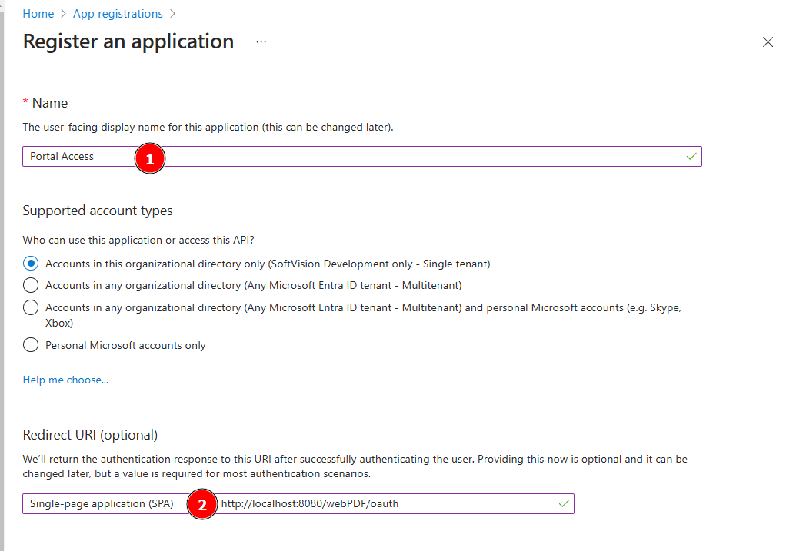Click the "Help me choose..." link
Viewport: 786px width, 551px height.
click(65, 380)
